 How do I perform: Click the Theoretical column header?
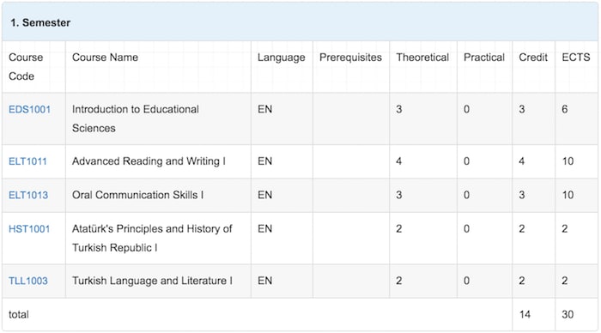pos(422,58)
